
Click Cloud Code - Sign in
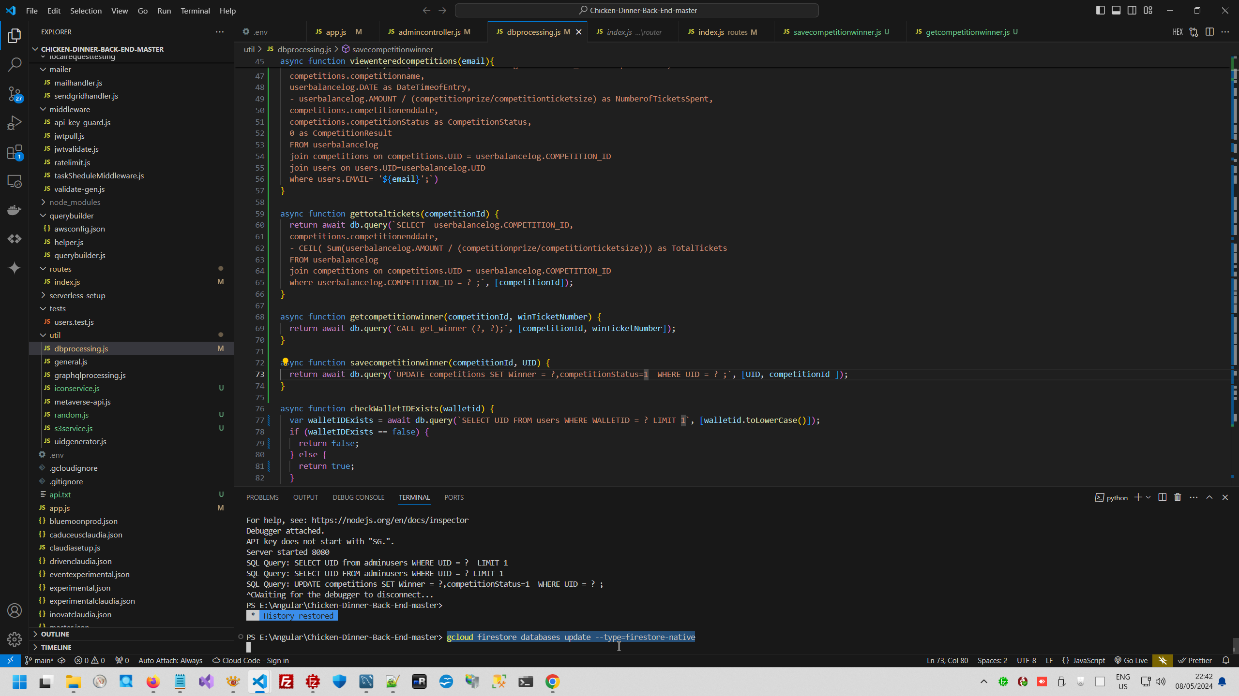[250, 660]
